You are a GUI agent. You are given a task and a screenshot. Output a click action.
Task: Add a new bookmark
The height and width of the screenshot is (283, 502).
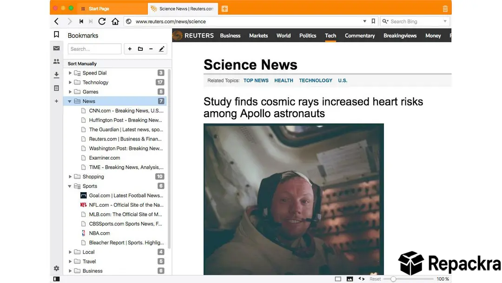130,49
